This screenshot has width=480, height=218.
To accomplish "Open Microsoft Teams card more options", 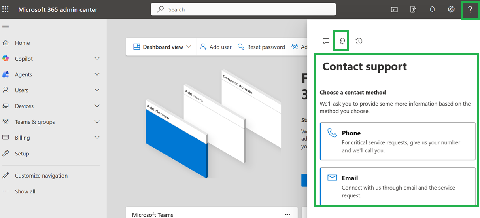I will pos(287,214).
